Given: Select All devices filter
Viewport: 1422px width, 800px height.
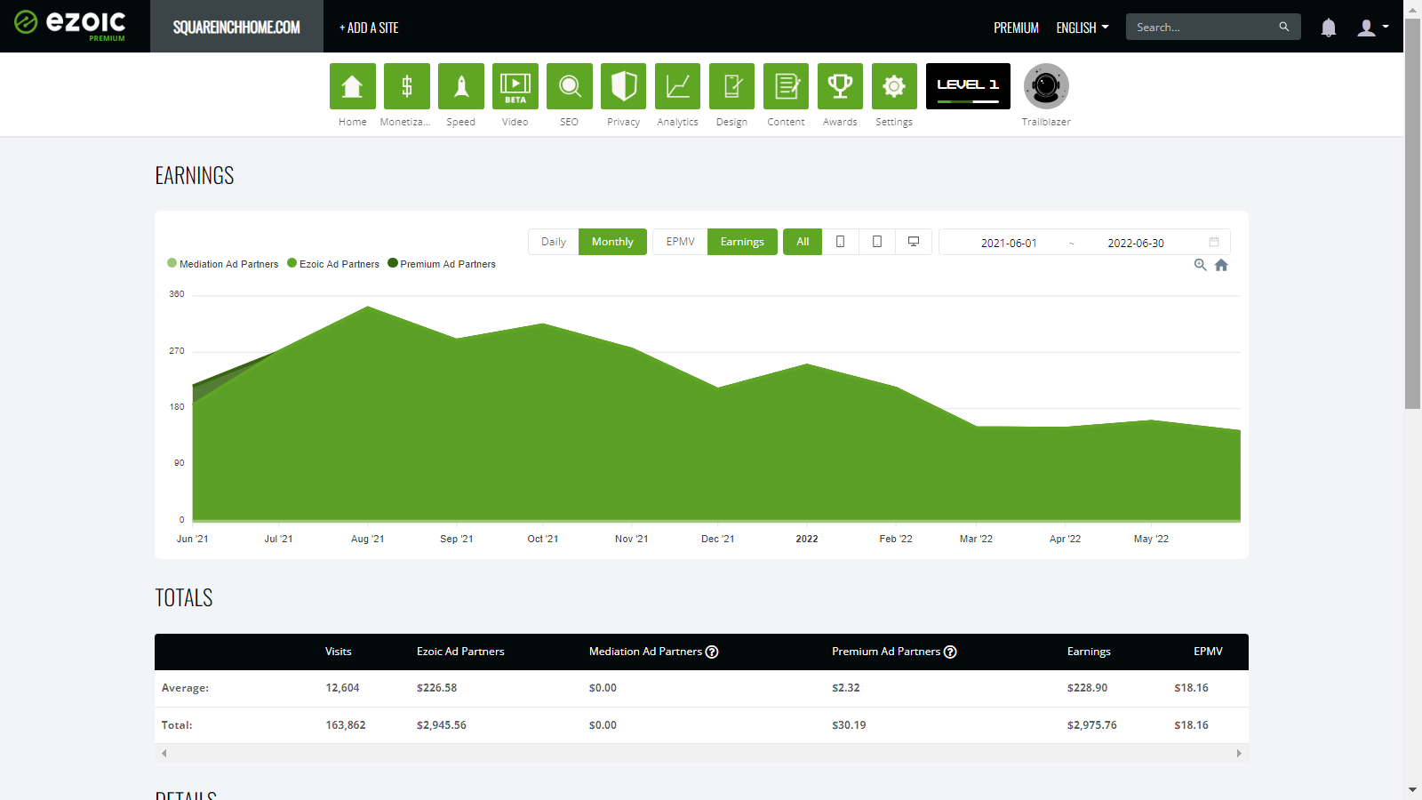Looking at the screenshot, I should click(x=803, y=242).
